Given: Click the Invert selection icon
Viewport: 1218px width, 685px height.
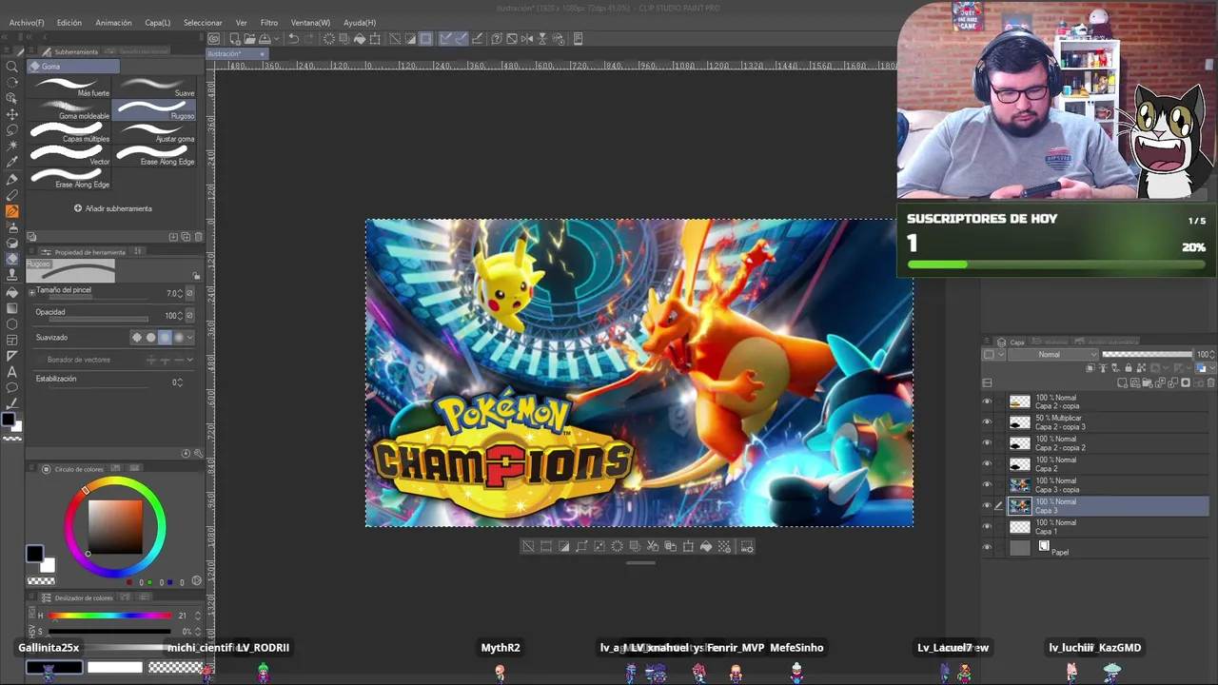Looking at the screenshot, I should [x=410, y=38].
